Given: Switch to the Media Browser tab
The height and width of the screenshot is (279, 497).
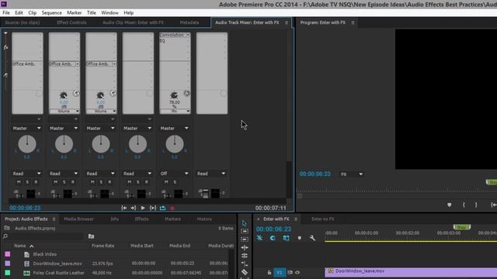Looking at the screenshot, I should [78, 219].
